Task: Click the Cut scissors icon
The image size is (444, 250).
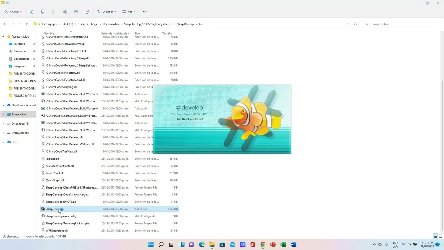Action: click(x=32, y=12)
